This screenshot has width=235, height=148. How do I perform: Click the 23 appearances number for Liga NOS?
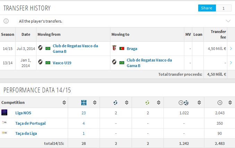(84, 113)
